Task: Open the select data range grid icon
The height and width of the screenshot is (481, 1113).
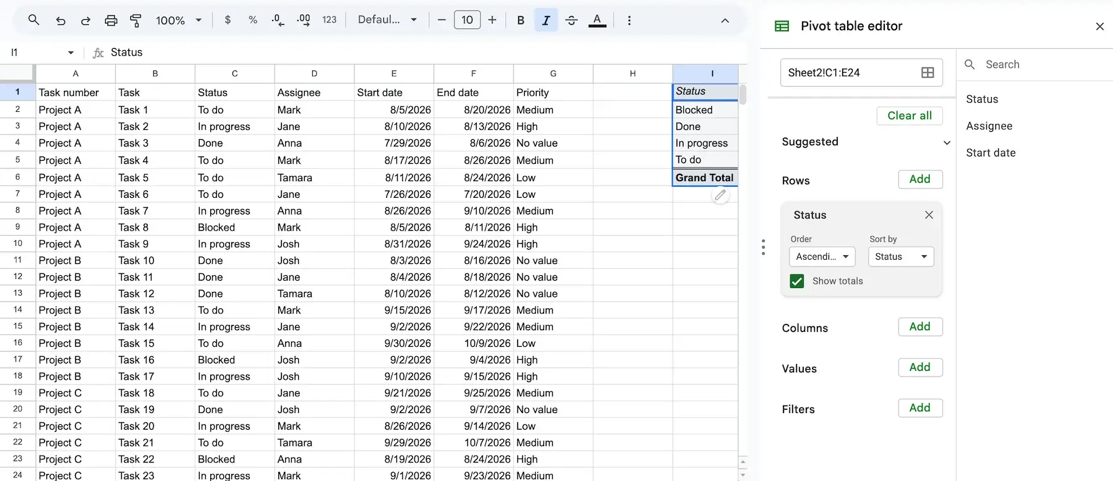Action: pyautogui.click(x=927, y=72)
